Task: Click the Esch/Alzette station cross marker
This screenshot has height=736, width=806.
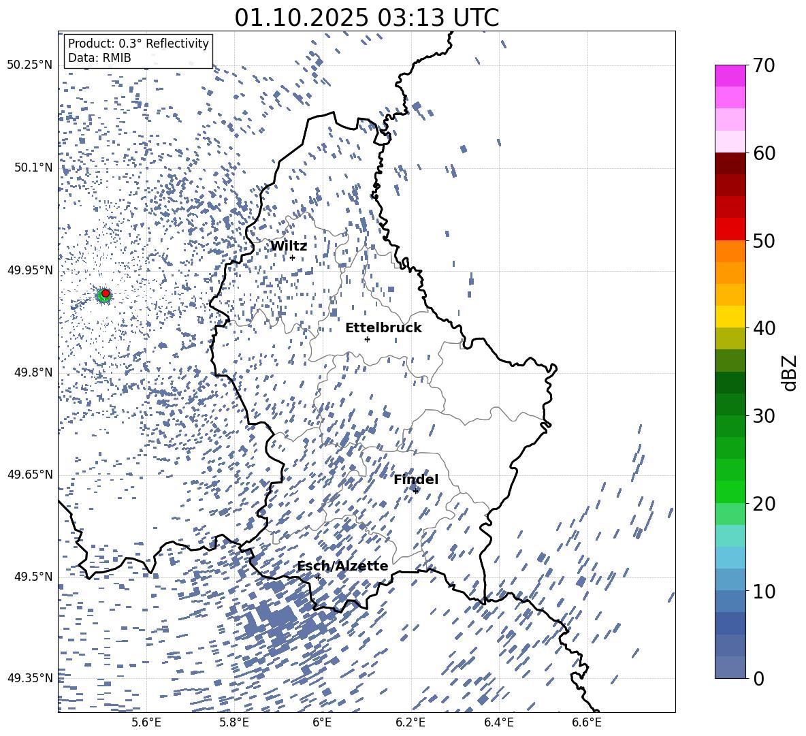Action: click(x=318, y=577)
